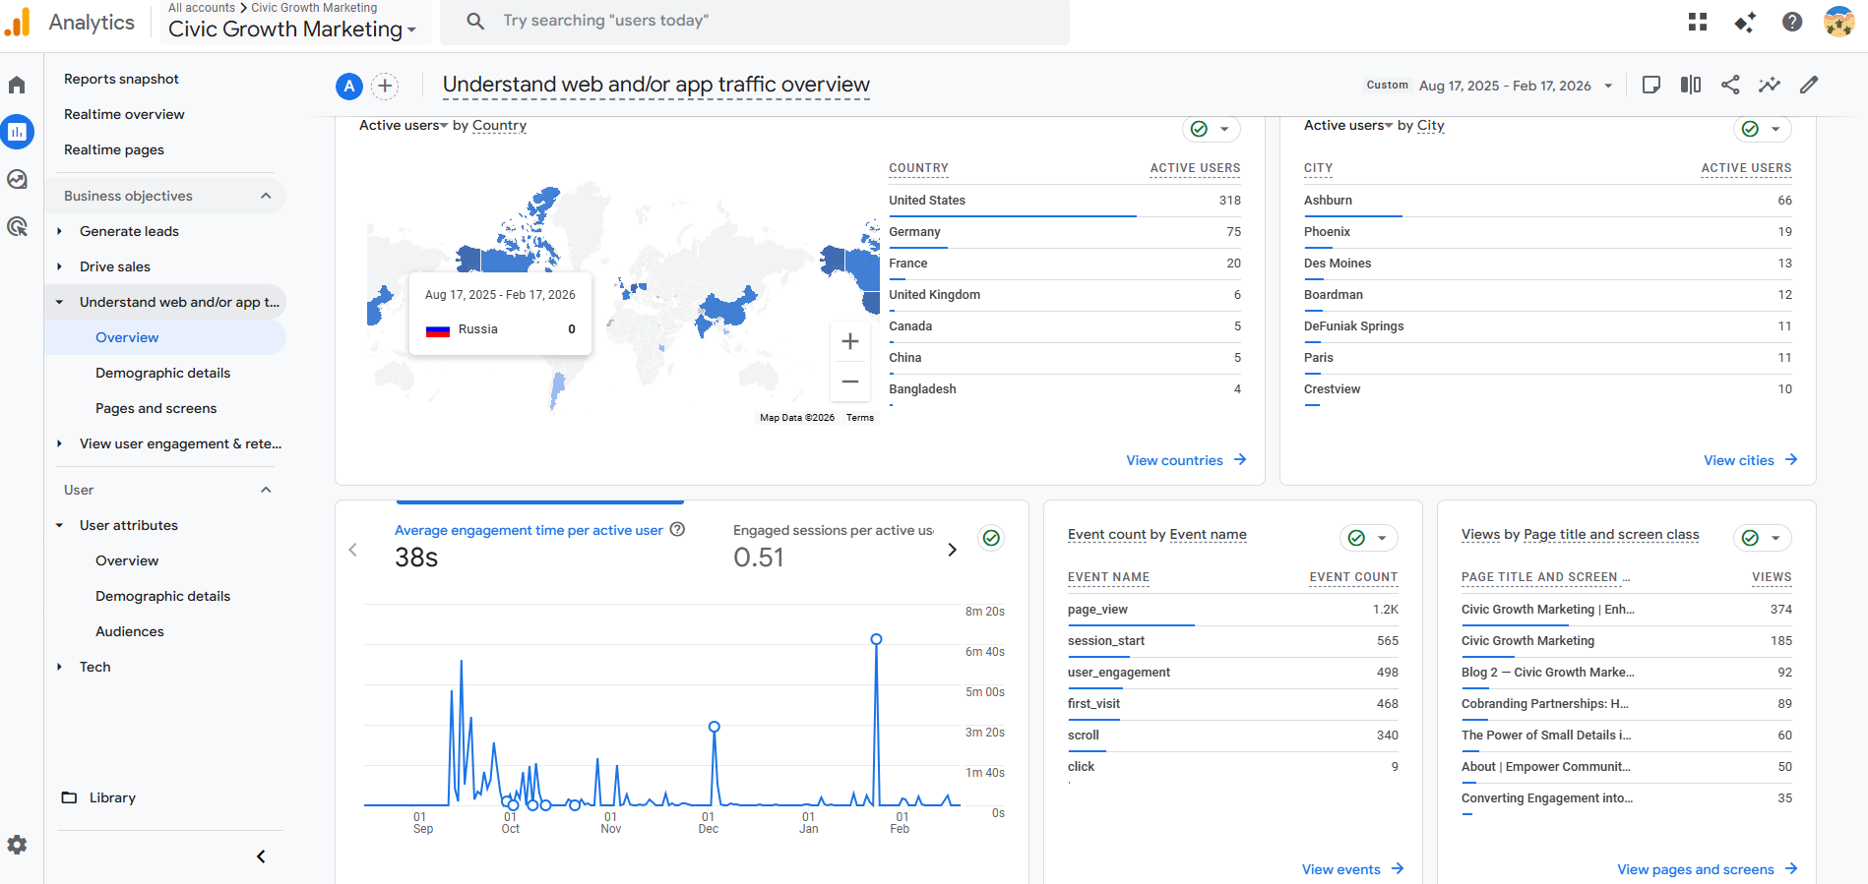Click the report annotations note icon
This screenshot has width=1868, height=884.
tap(1651, 85)
